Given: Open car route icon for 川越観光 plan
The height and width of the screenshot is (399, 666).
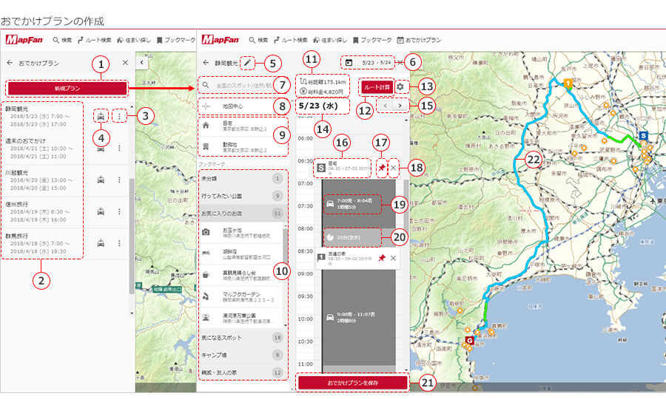Looking at the screenshot, I should 101,180.
